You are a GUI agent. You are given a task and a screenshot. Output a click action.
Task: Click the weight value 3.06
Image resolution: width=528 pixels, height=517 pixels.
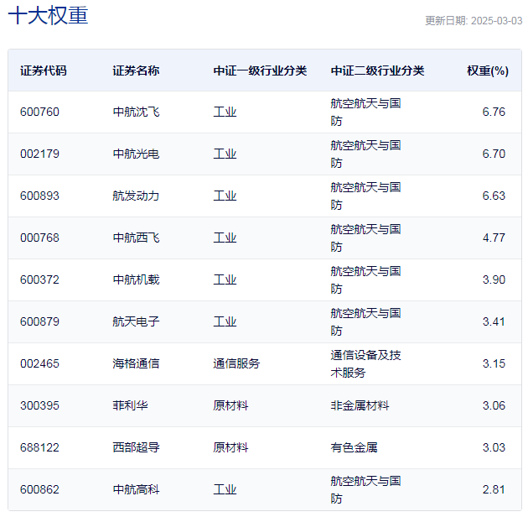(494, 405)
